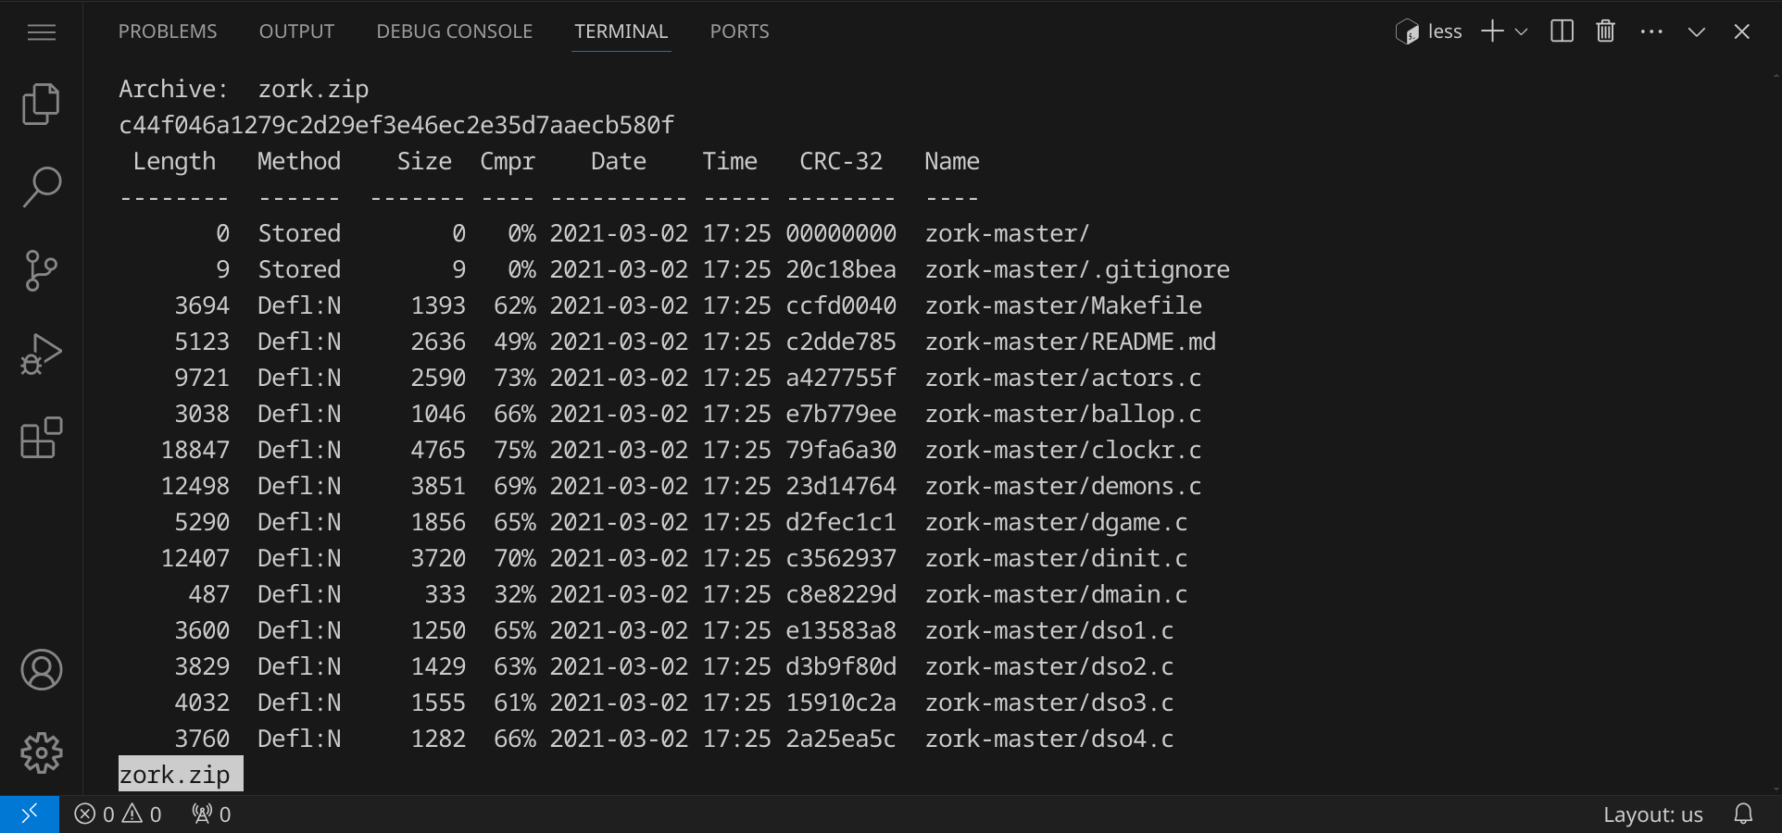Expand the launch profile dropdown arrow
1782x833 pixels.
pos(1521,31)
